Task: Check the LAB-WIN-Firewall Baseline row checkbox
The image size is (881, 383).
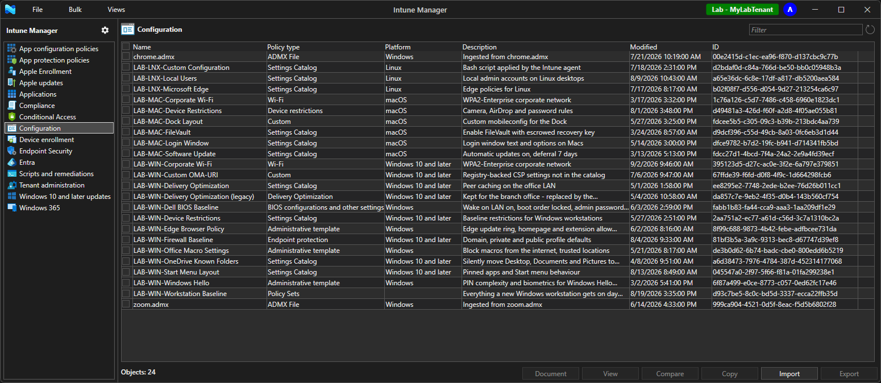Action: pyautogui.click(x=126, y=240)
